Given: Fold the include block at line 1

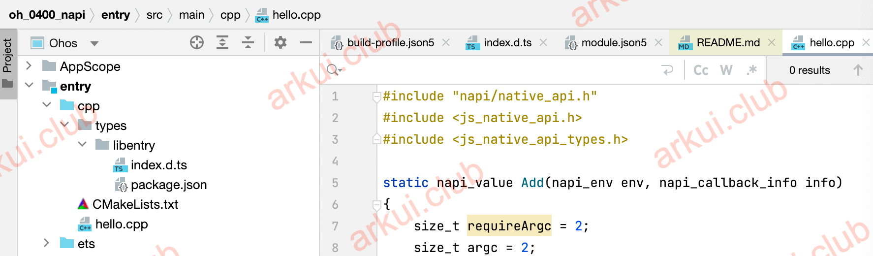Looking at the screenshot, I should point(377,96).
